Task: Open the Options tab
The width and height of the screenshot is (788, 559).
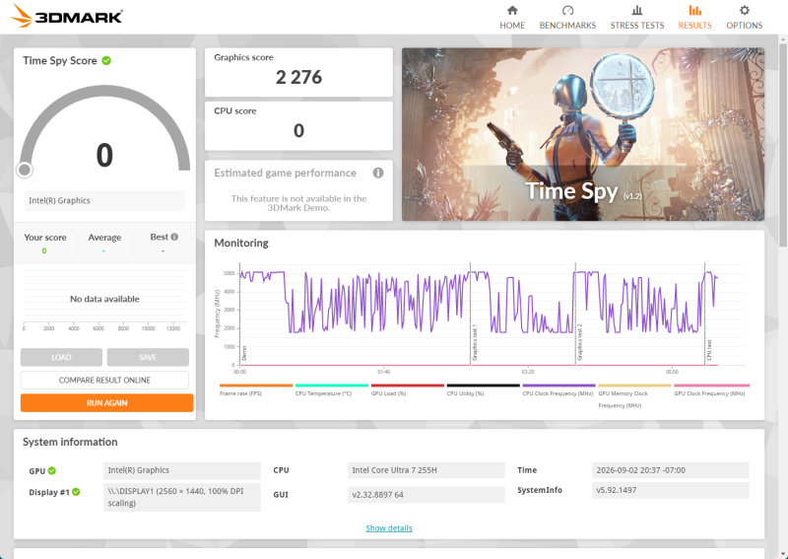Action: [x=744, y=18]
